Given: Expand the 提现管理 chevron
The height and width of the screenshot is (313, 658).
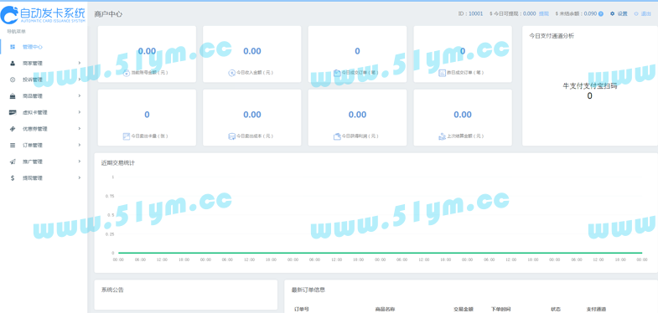Looking at the screenshot, I should 80,177.
